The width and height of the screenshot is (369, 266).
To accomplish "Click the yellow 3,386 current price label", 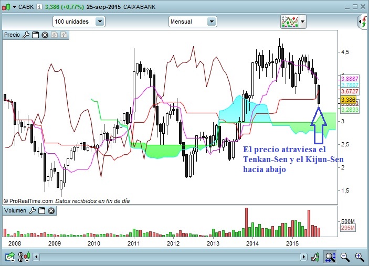I will pos(348,100).
